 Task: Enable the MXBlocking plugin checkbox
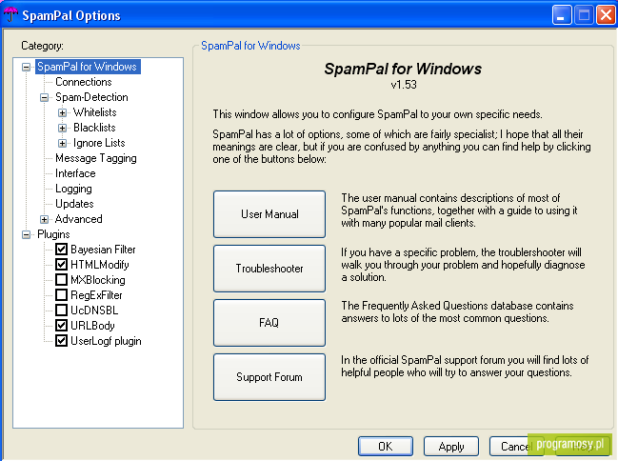tap(61, 280)
